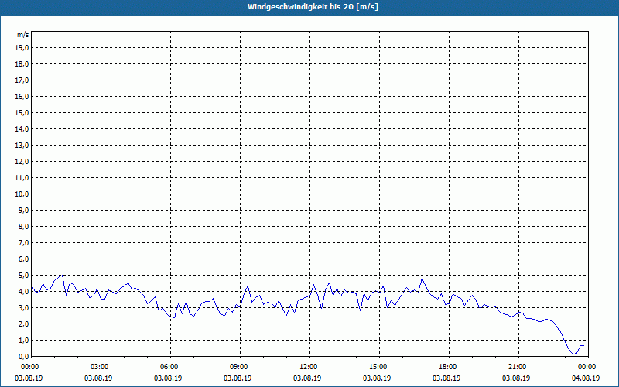The image size is (619, 387).
Task: Click the '09:00' x-axis time label
Action: (x=240, y=367)
